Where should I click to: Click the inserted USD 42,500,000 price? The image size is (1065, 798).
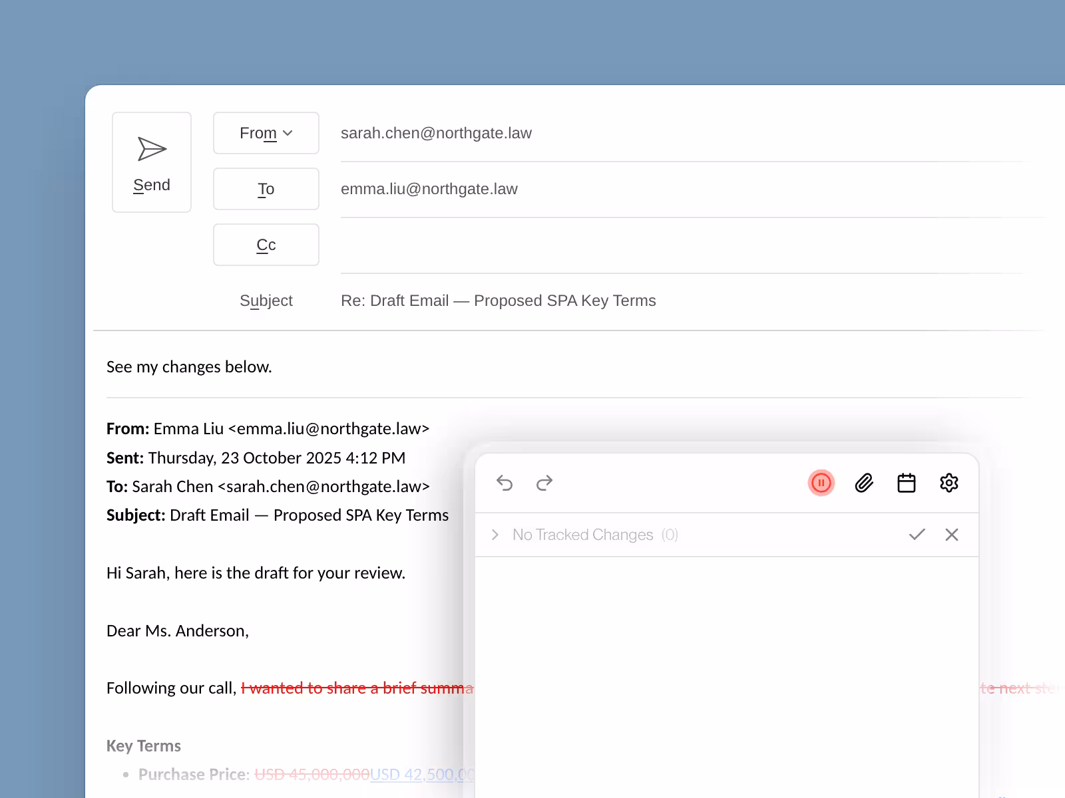[422, 775]
